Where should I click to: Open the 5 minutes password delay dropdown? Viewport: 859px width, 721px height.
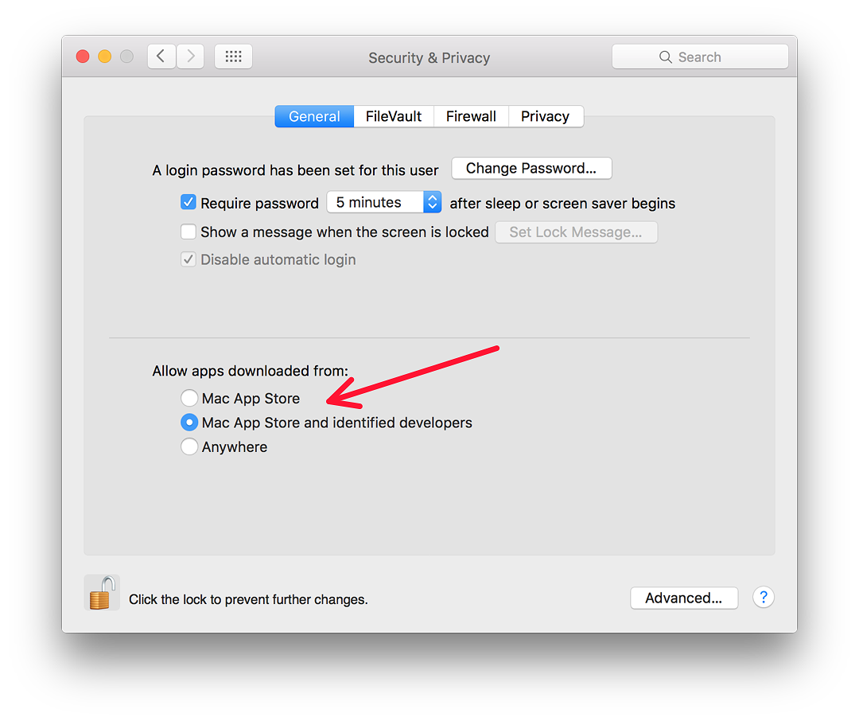tap(384, 202)
